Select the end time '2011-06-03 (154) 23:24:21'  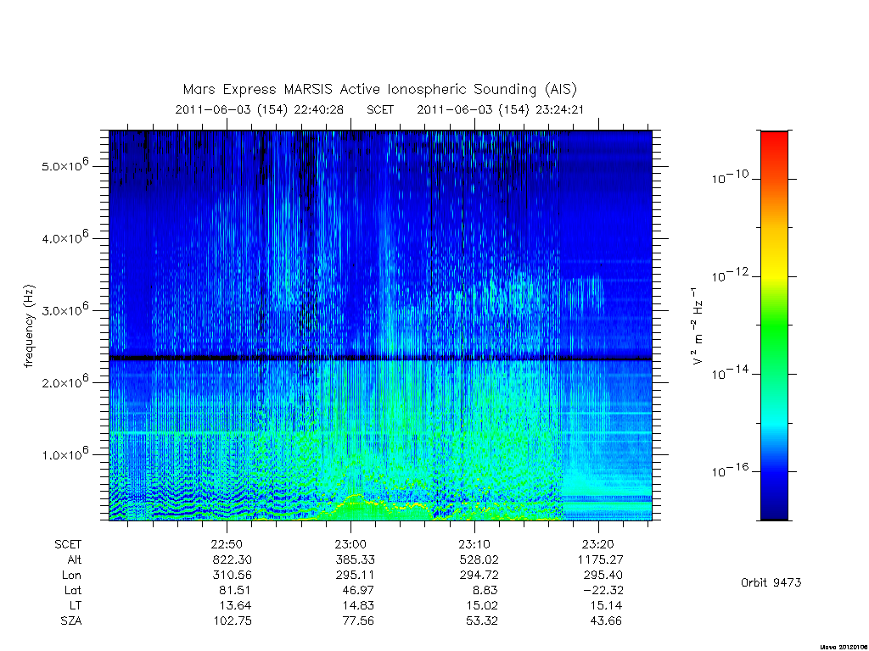[501, 109]
